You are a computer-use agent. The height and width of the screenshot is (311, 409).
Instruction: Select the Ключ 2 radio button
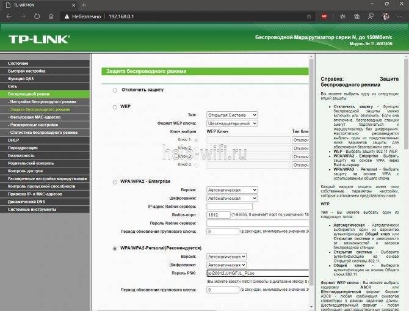[196, 148]
